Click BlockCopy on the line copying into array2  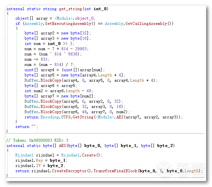(51, 101)
